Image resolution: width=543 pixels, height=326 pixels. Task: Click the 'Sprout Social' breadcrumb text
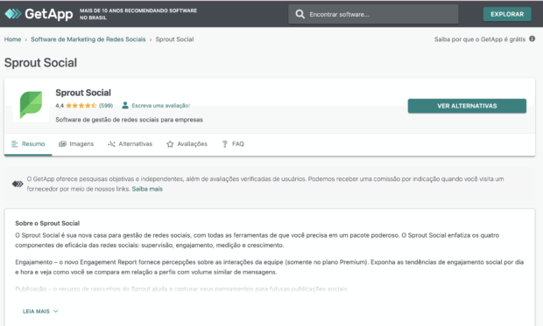tap(174, 39)
